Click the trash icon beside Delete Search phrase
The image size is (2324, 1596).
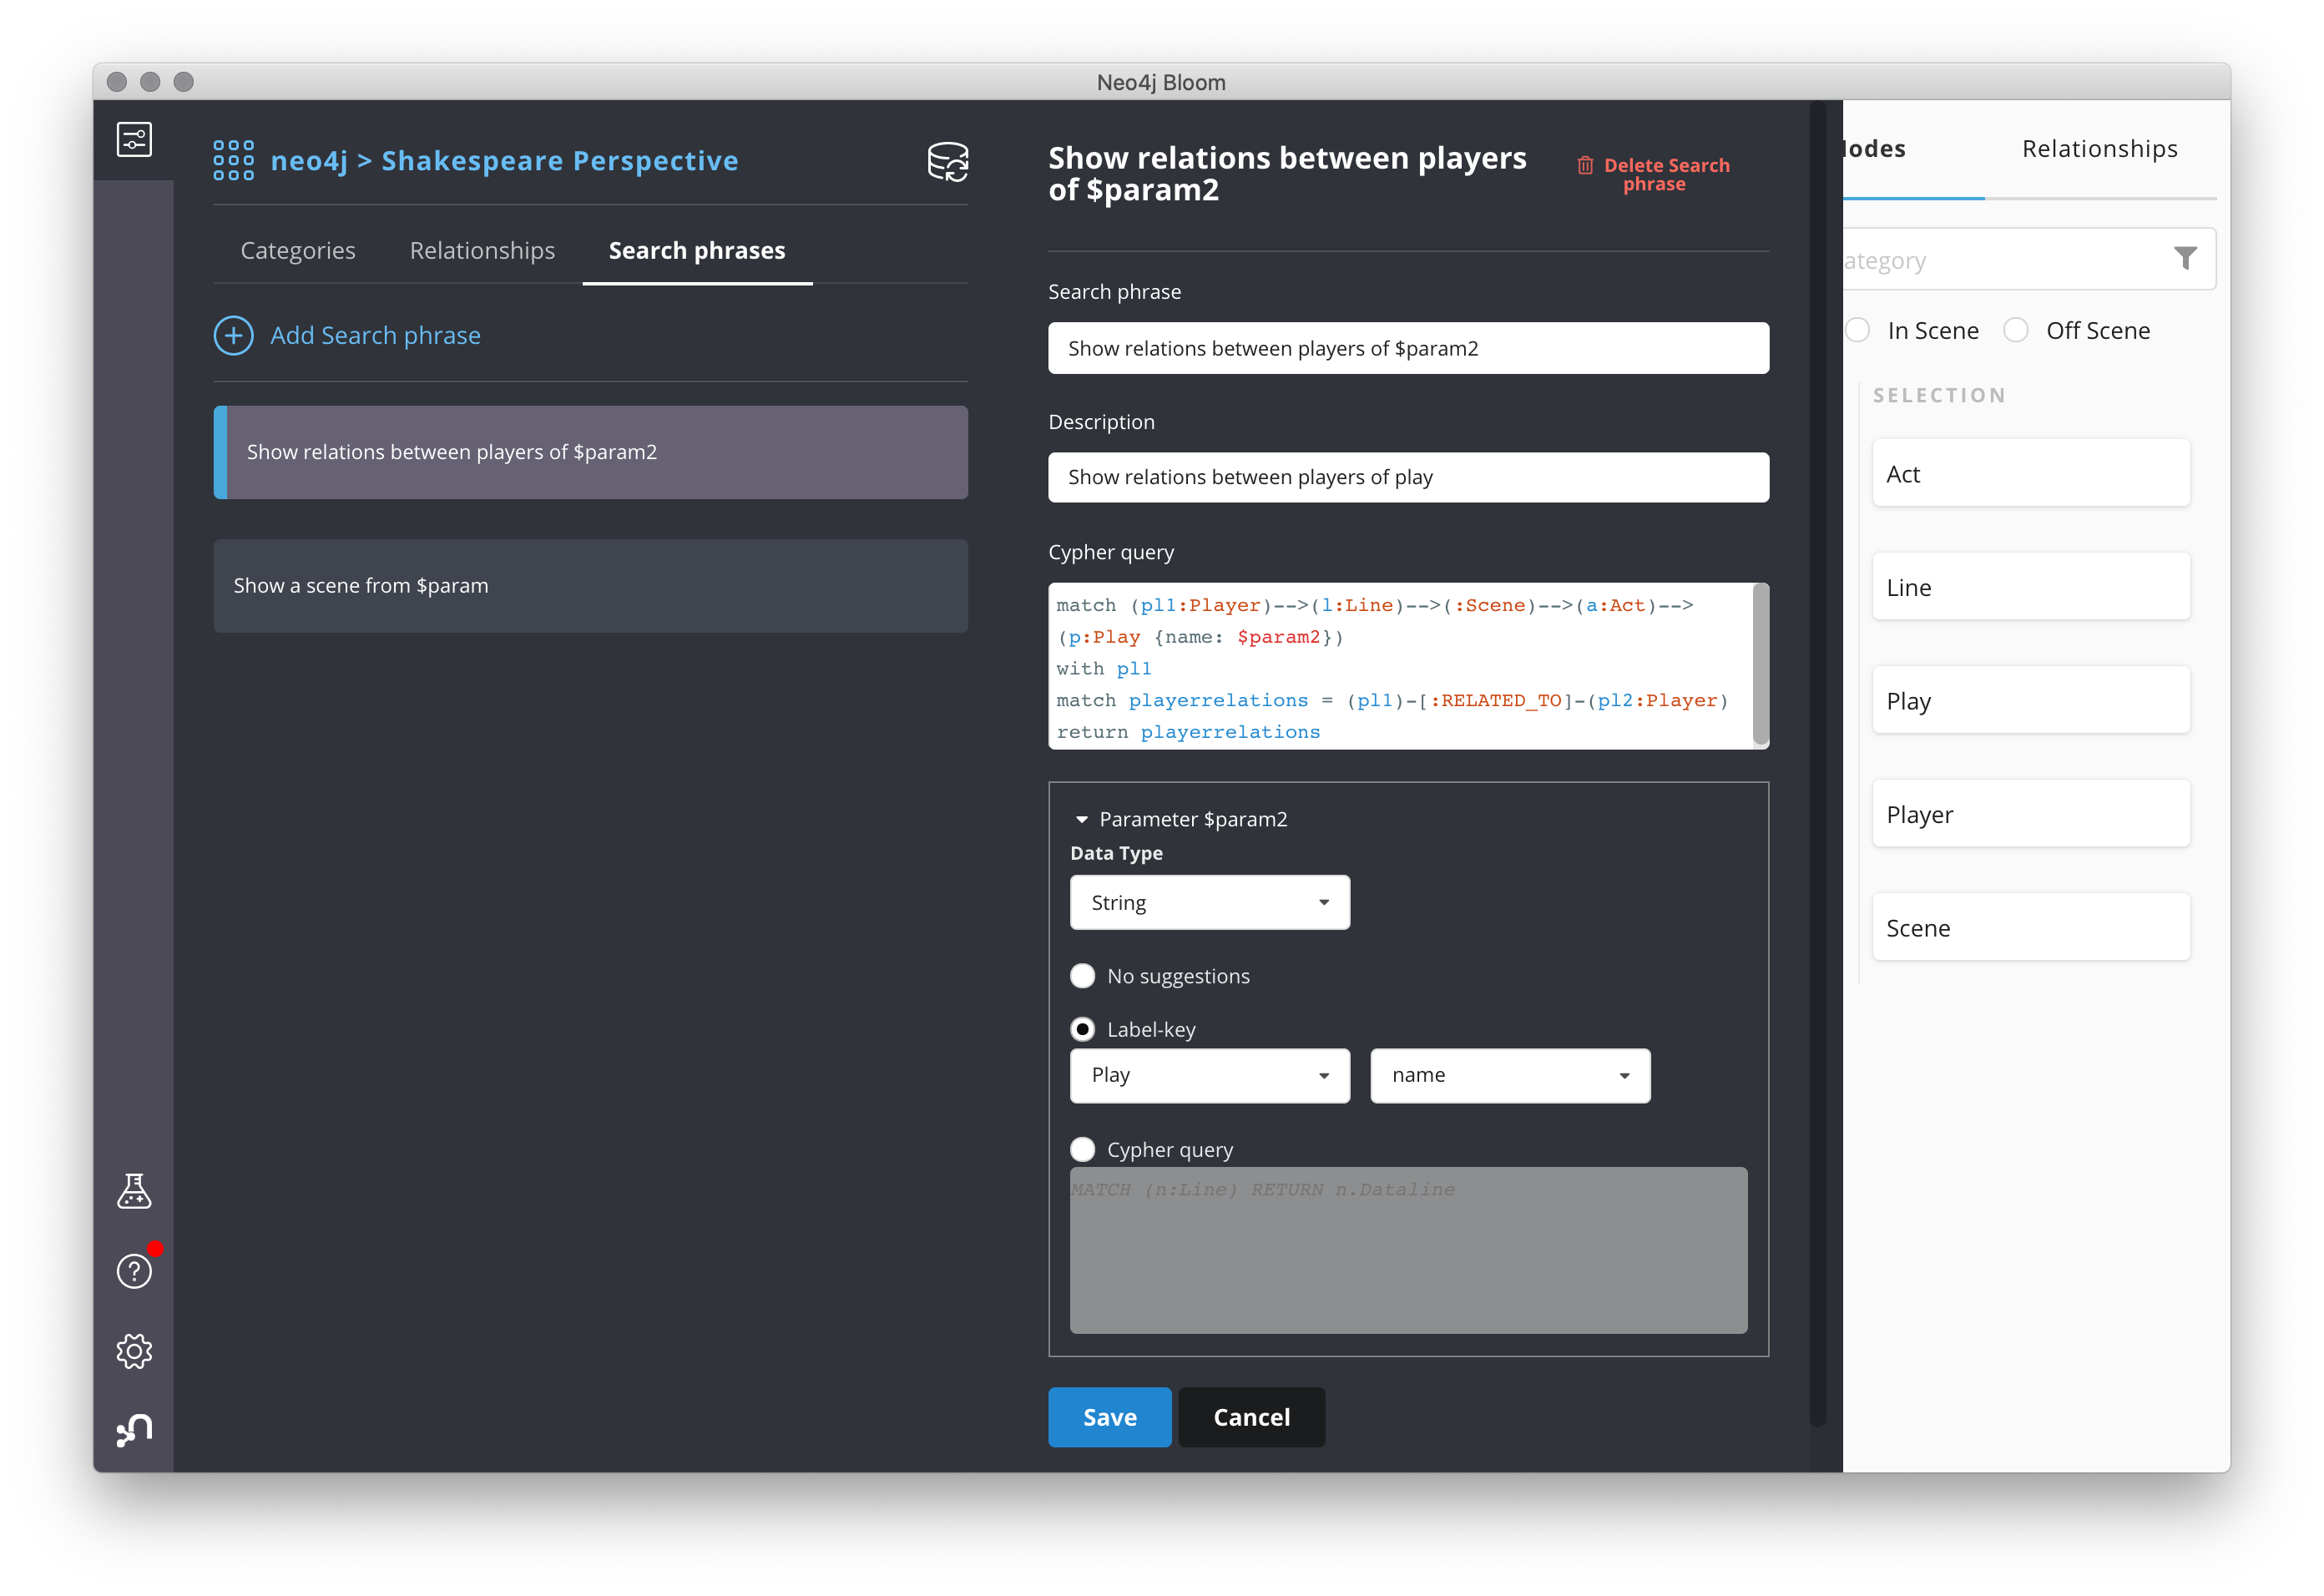tap(1585, 166)
